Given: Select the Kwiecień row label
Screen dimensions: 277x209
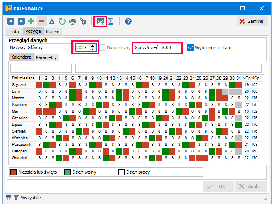Looking at the screenshot, I should (23, 105).
